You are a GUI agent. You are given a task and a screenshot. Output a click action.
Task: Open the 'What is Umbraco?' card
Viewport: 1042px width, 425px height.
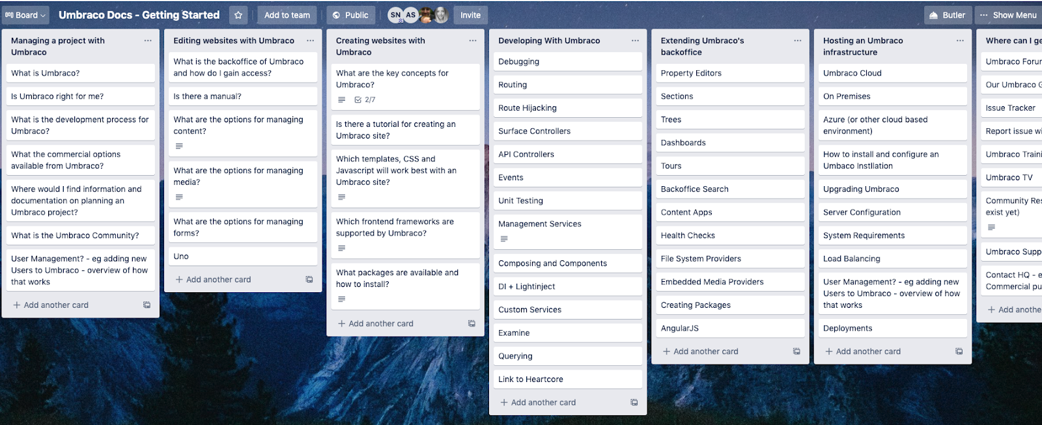click(x=80, y=73)
